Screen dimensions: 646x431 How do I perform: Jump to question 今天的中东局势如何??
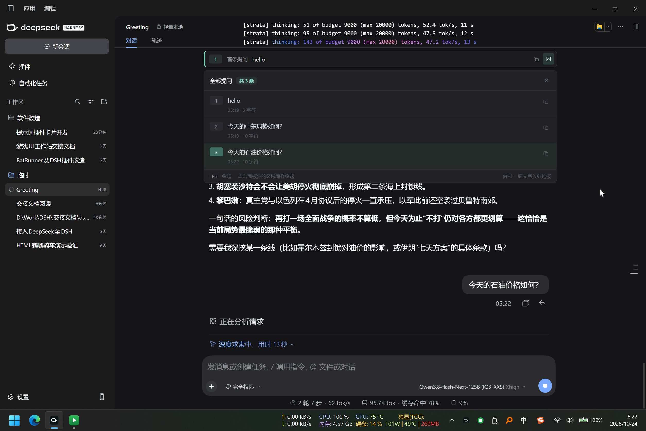(x=380, y=130)
